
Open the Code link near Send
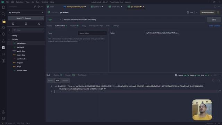tap(211, 26)
